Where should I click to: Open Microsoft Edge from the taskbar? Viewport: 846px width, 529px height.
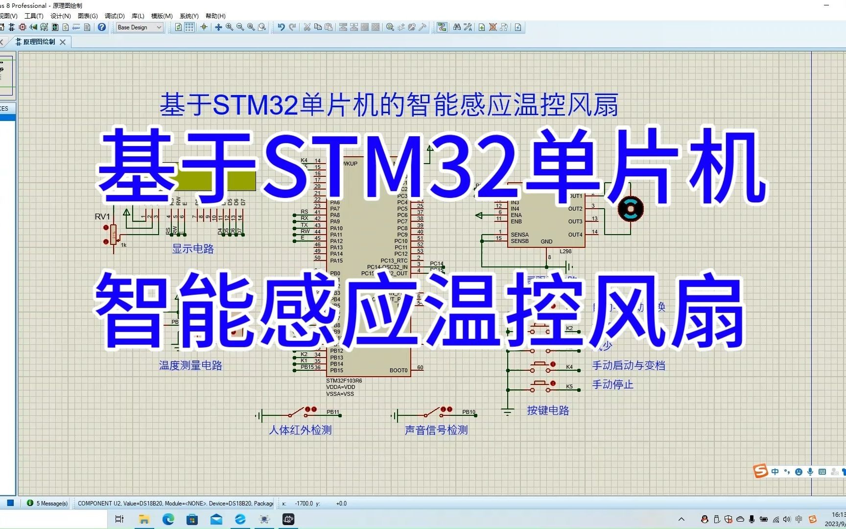168,519
